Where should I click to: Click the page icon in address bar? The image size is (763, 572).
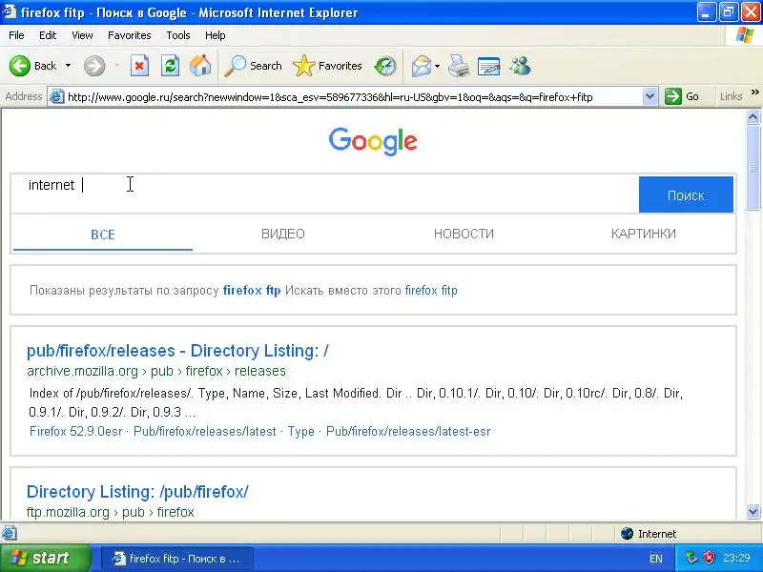tap(57, 97)
